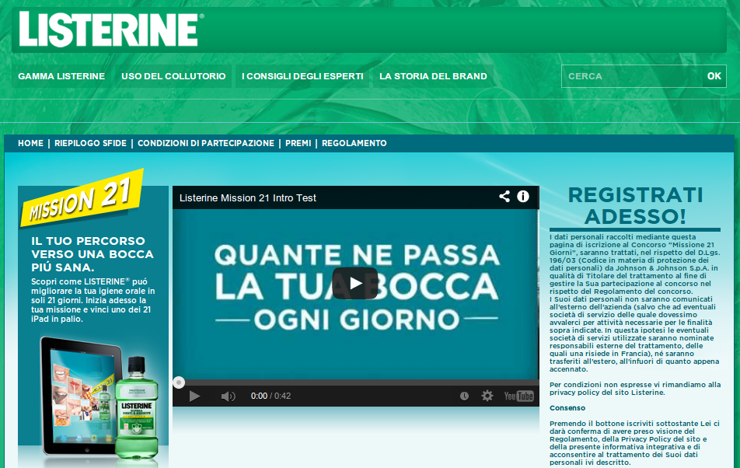This screenshot has width=740, height=468.
Task: Click the Consenso heading
Action: 567,408
